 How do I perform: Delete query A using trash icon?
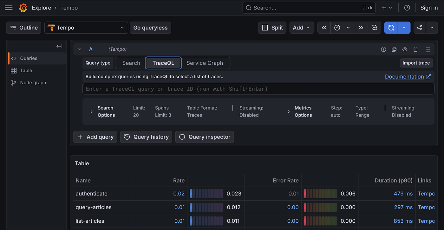pyautogui.click(x=415, y=49)
